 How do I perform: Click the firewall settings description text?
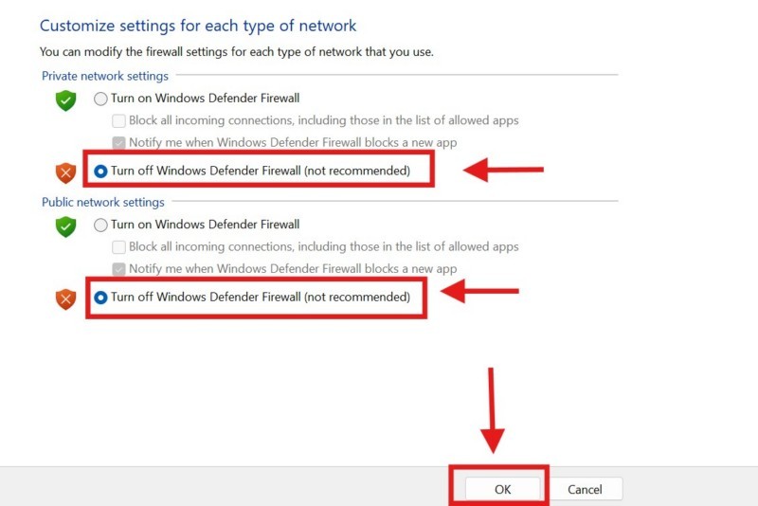click(x=236, y=52)
